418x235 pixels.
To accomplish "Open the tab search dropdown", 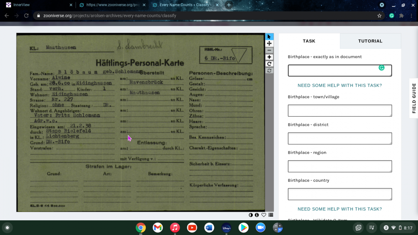I will pos(382,5).
